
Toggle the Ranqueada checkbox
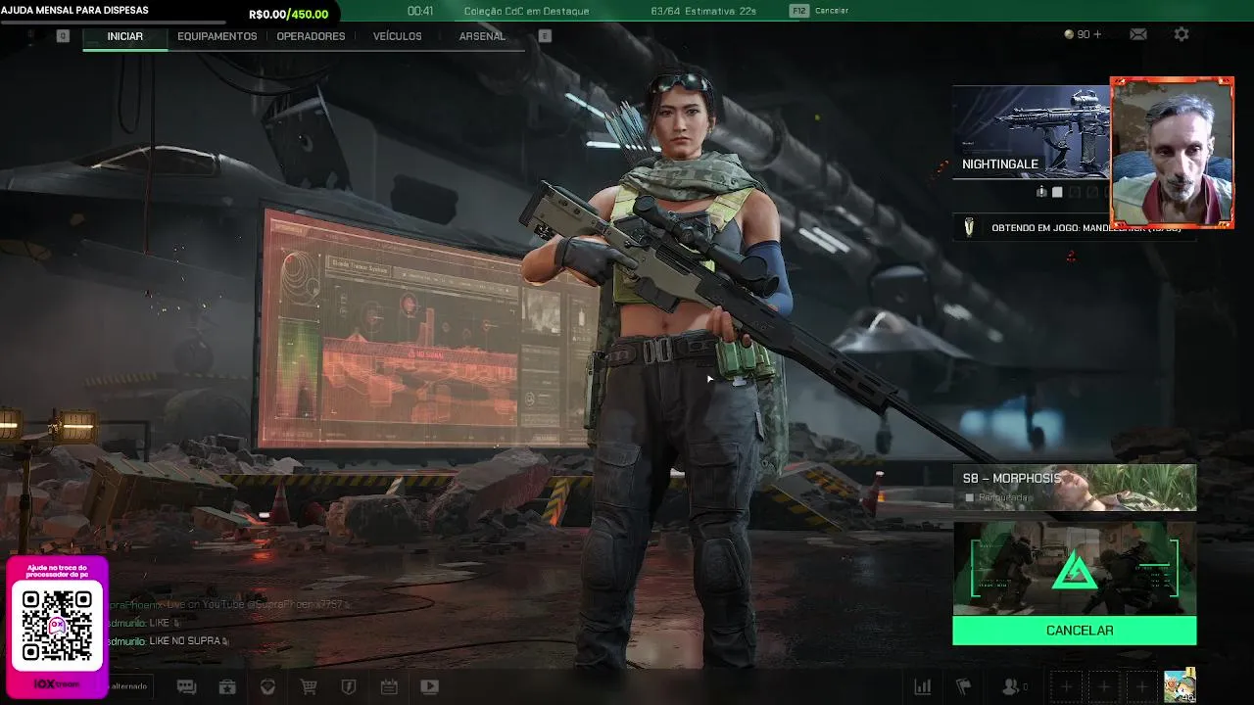pos(970,497)
